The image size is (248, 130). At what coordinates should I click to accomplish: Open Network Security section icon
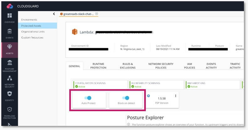9,78
